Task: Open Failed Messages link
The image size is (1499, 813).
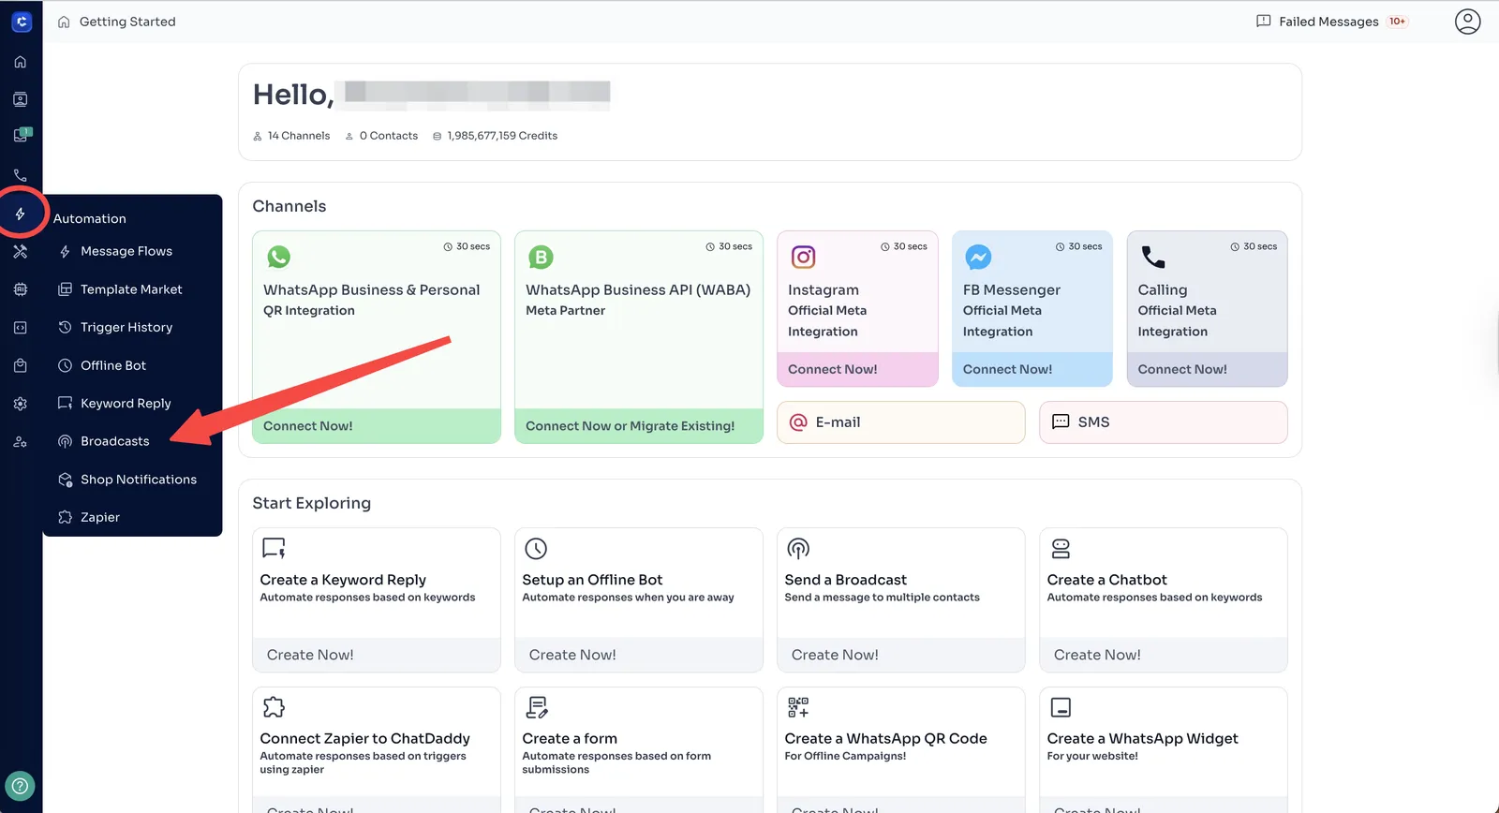Action: click(1328, 22)
